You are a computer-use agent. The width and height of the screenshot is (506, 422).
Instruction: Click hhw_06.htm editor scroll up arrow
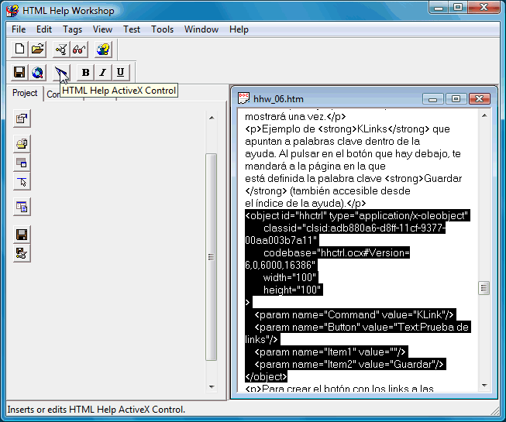coord(484,115)
